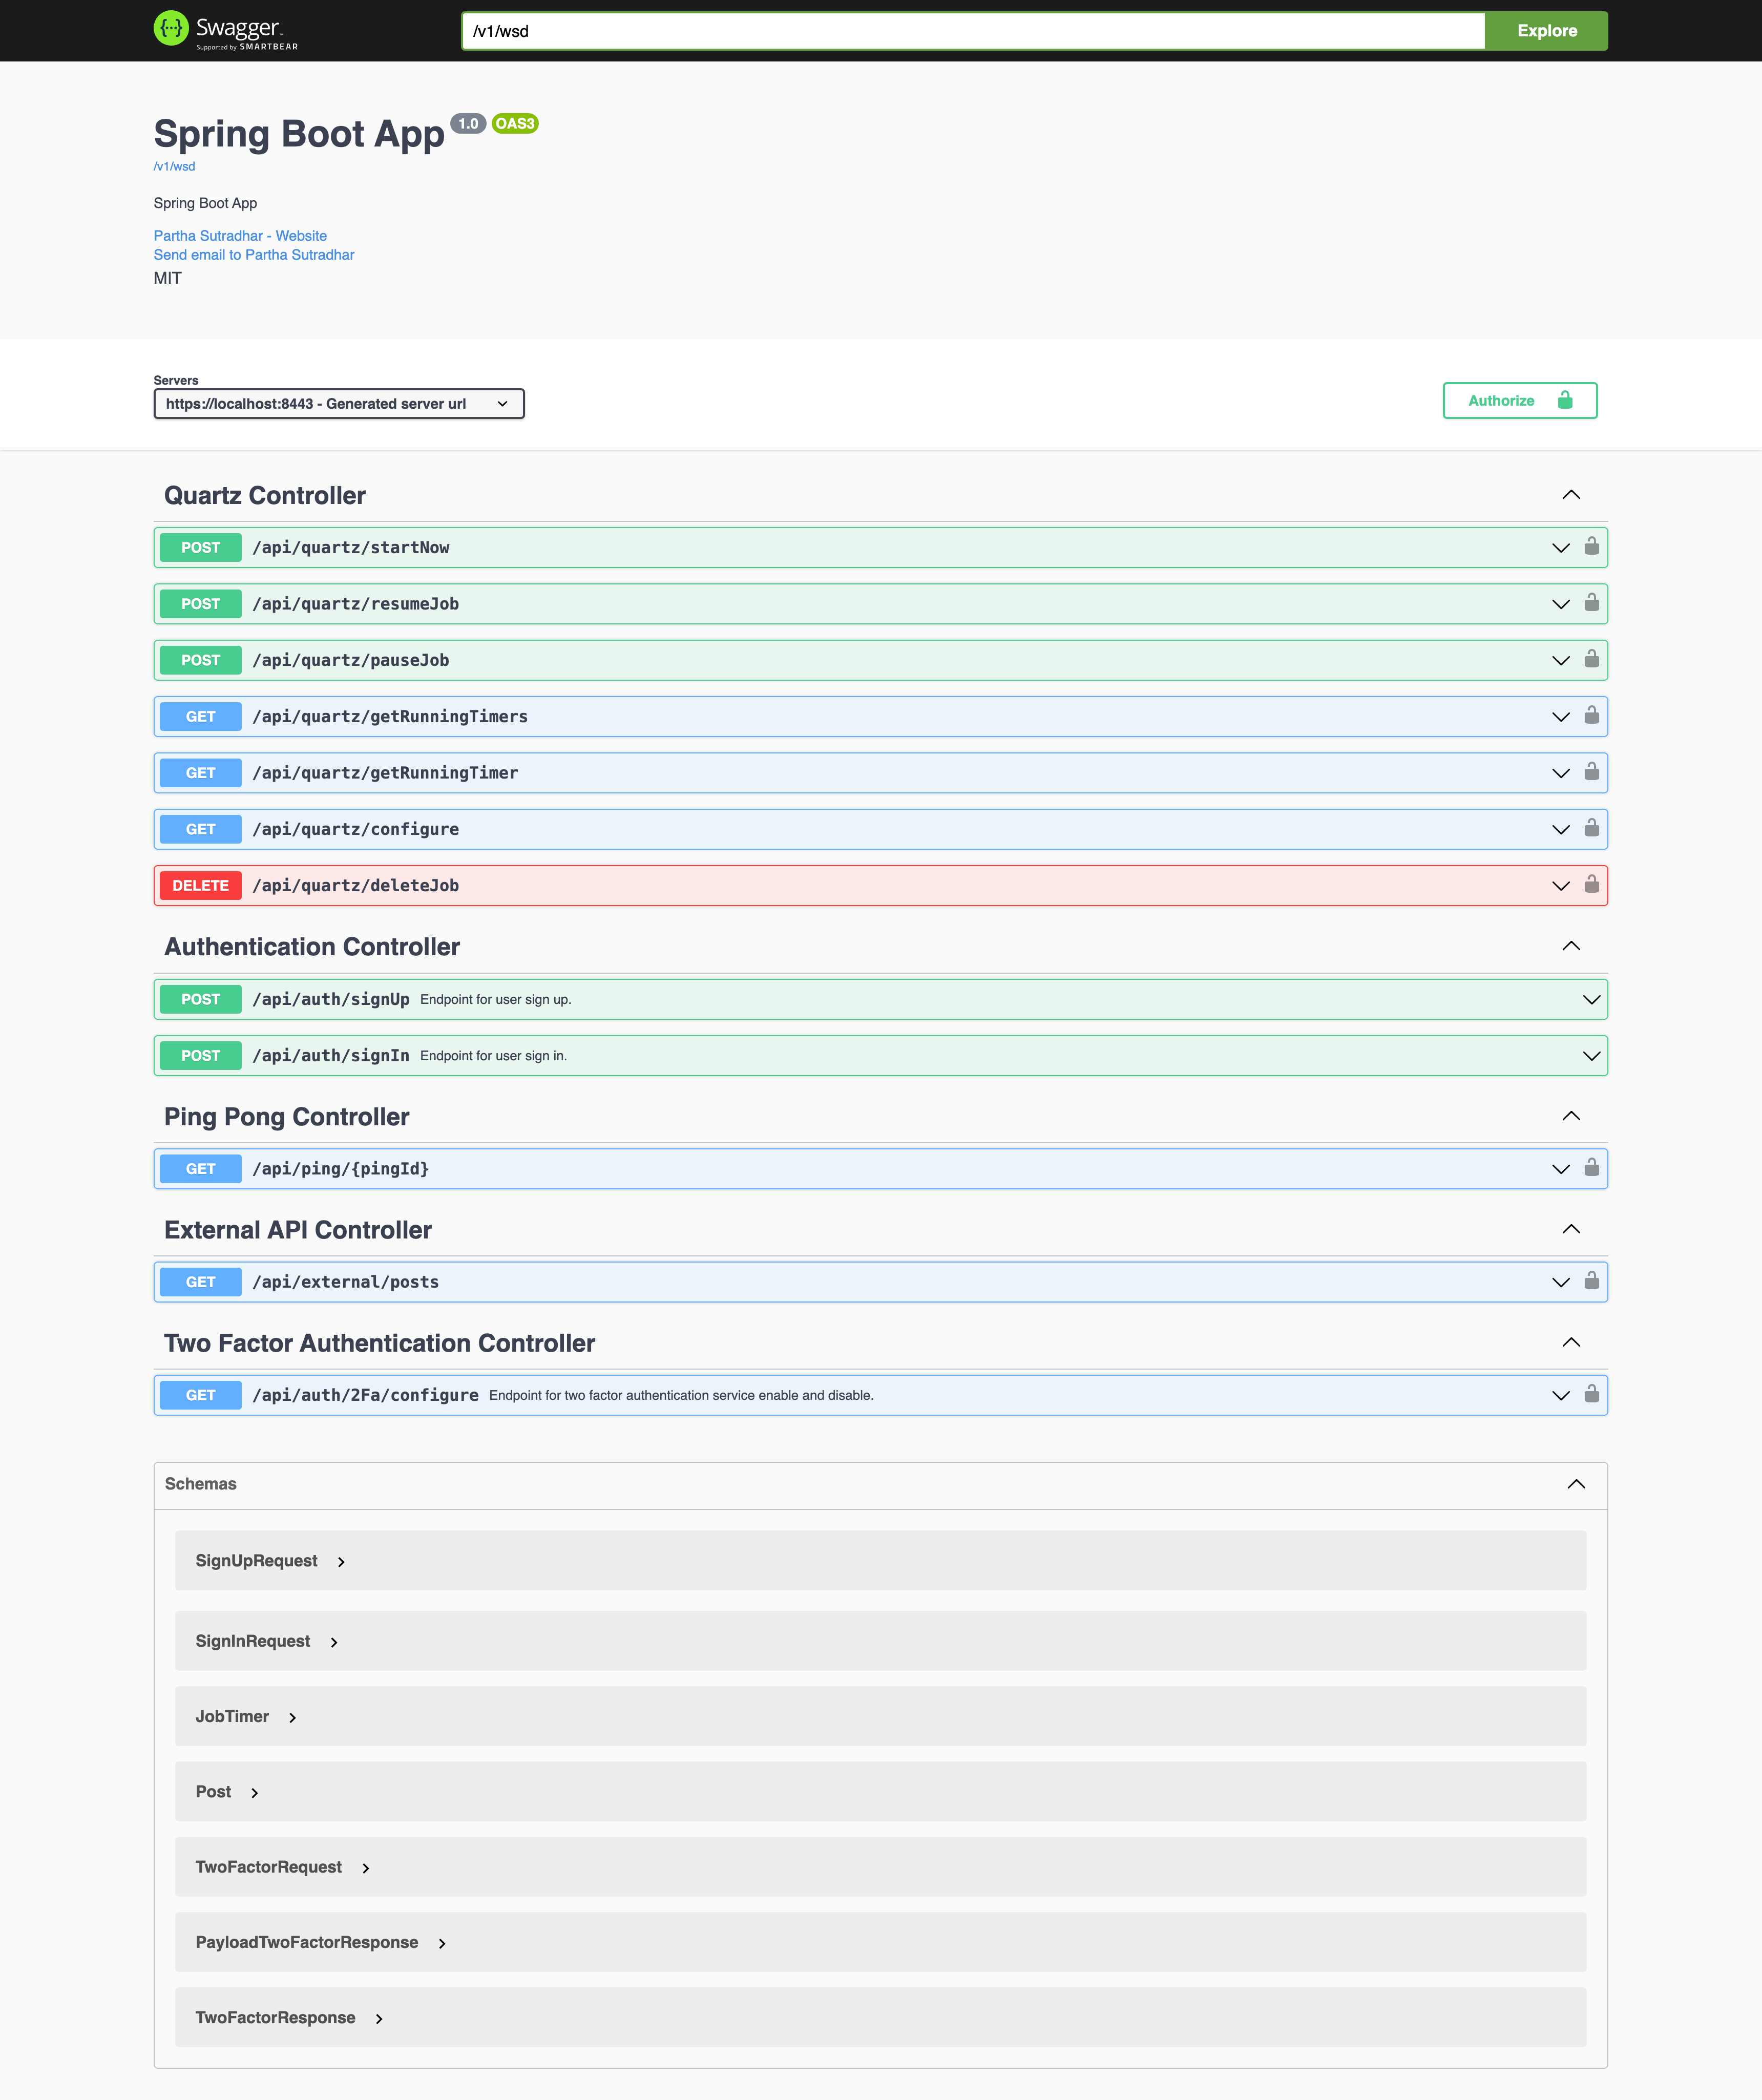The height and width of the screenshot is (2100, 1762).
Task: Open Partha Sutradhar - Website link
Action: point(240,236)
